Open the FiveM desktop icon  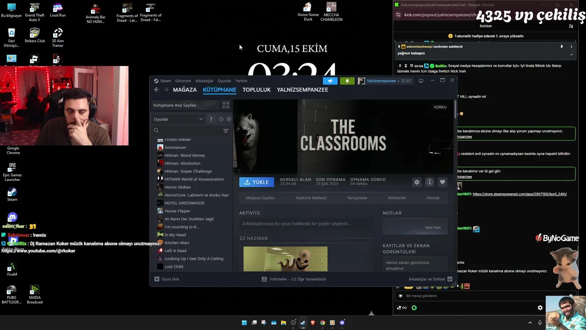(12, 269)
